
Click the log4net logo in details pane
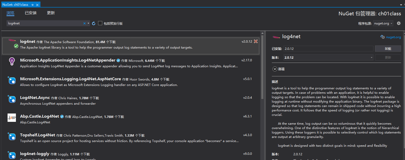click(x=276, y=37)
